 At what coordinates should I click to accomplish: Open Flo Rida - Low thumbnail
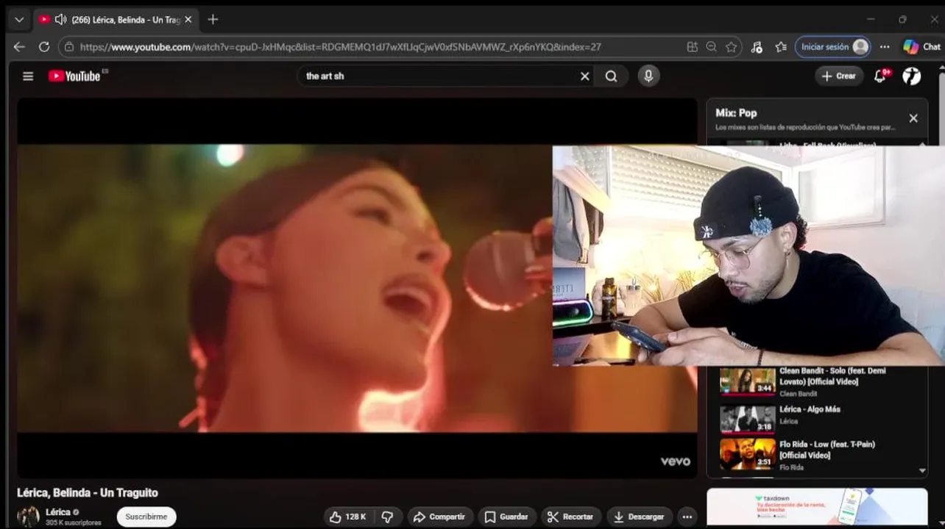pos(747,453)
